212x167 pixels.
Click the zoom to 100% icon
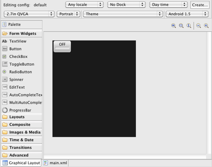189,26
